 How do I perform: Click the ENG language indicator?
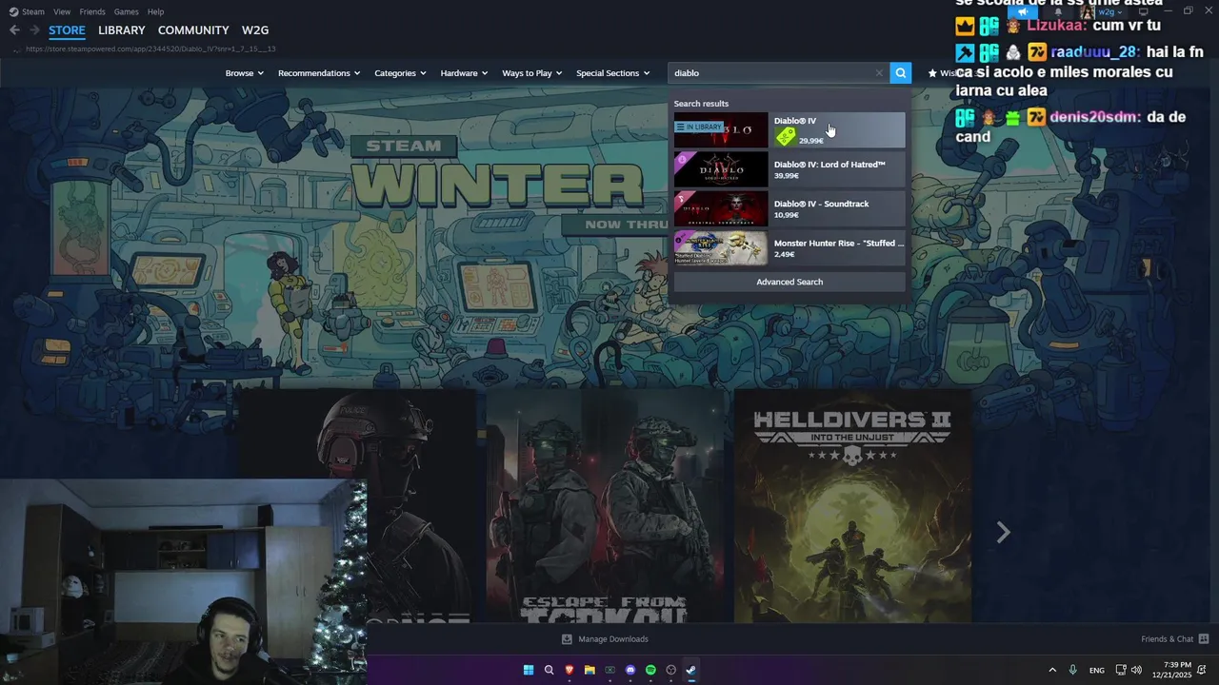(x=1097, y=670)
